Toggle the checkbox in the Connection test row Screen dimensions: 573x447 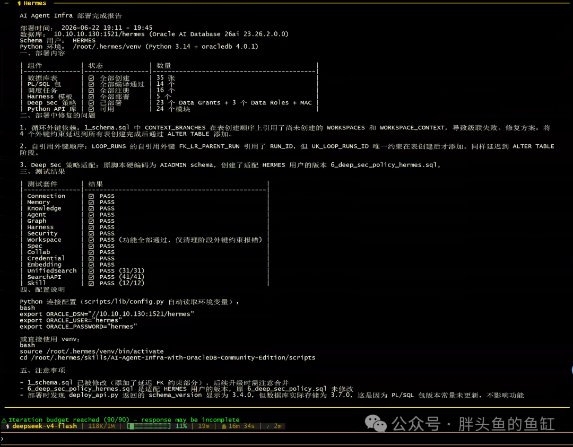coord(91,196)
